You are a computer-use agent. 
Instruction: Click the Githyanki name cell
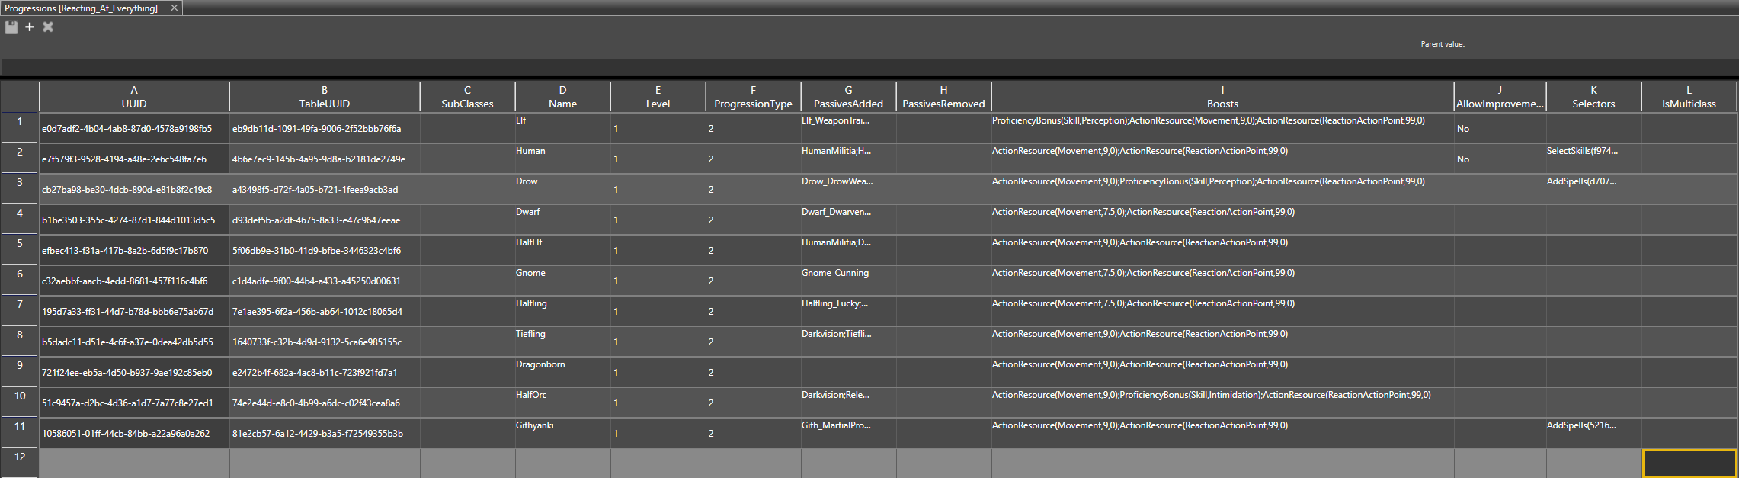click(x=562, y=432)
